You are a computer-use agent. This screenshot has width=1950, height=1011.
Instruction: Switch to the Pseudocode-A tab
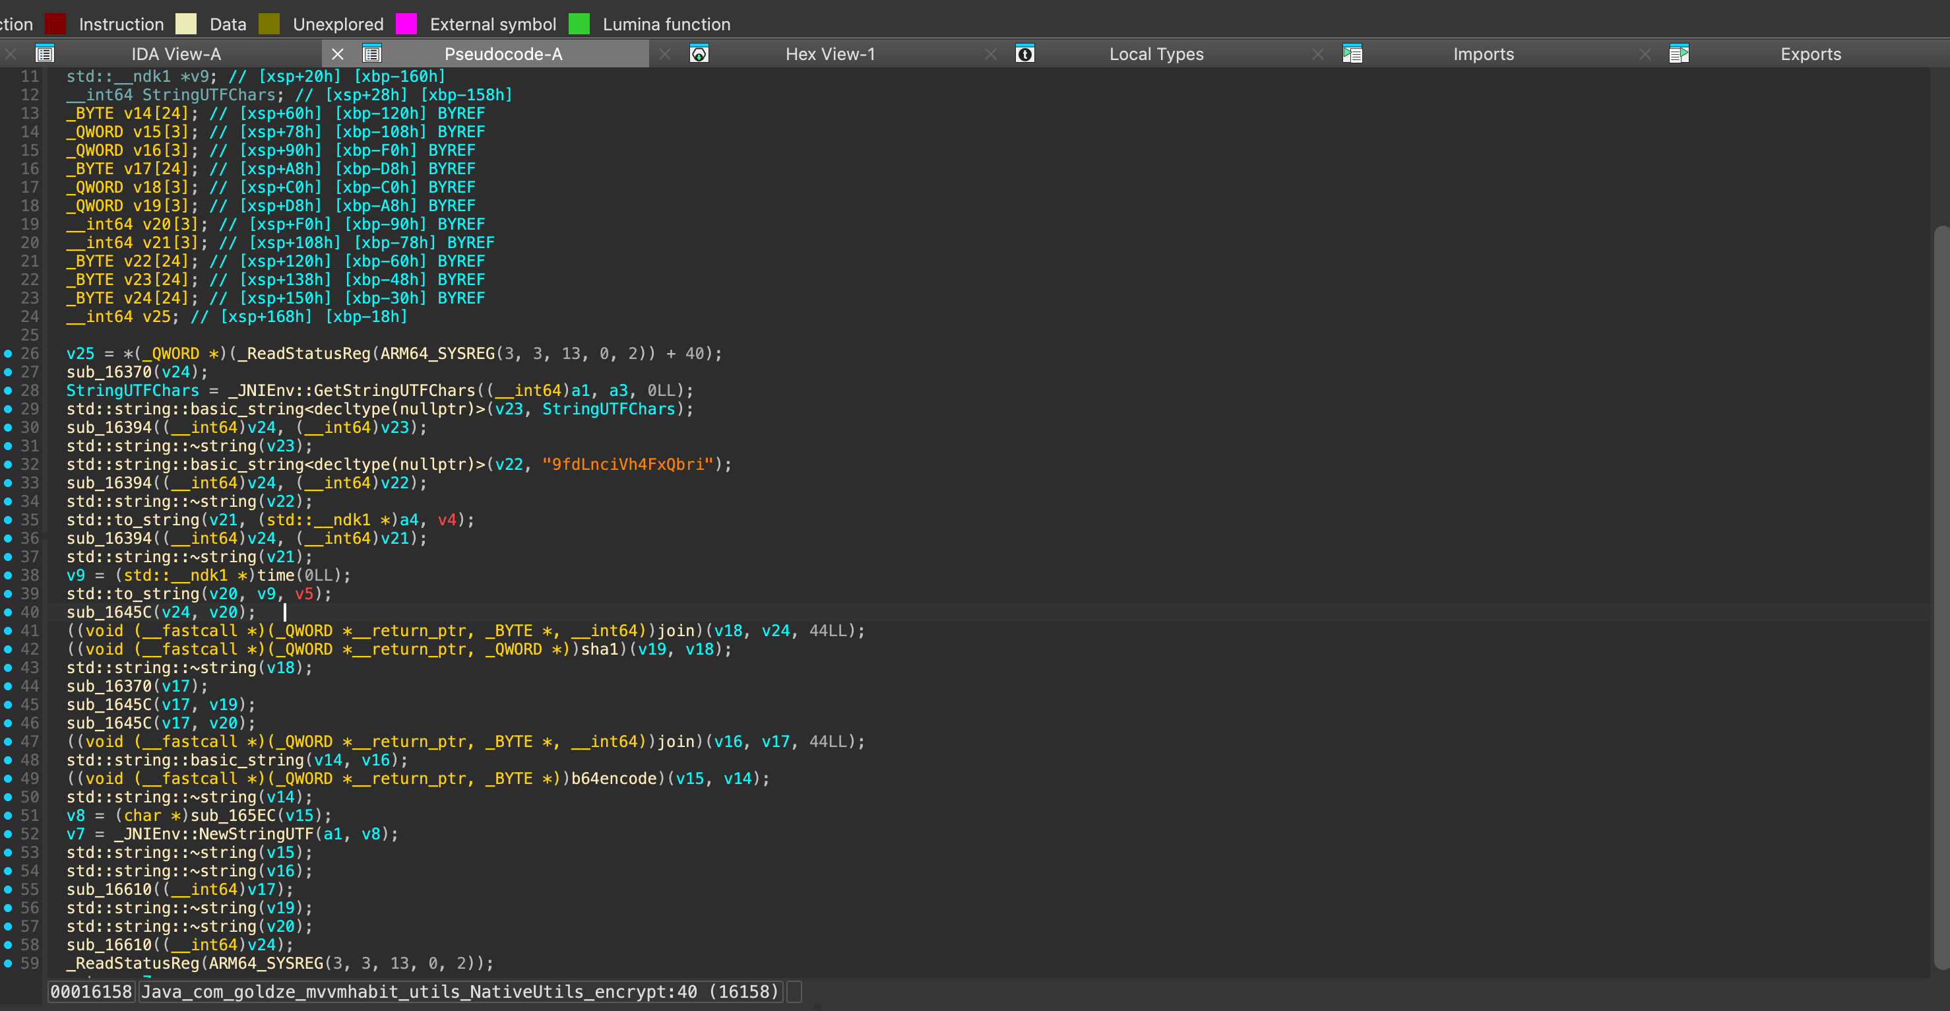pos(503,53)
